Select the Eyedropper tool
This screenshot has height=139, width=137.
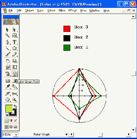click(x=8, y=87)
